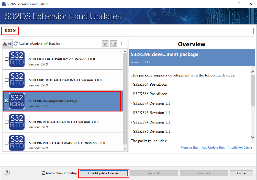Switch to the Available/Update tab

(28, 44)
